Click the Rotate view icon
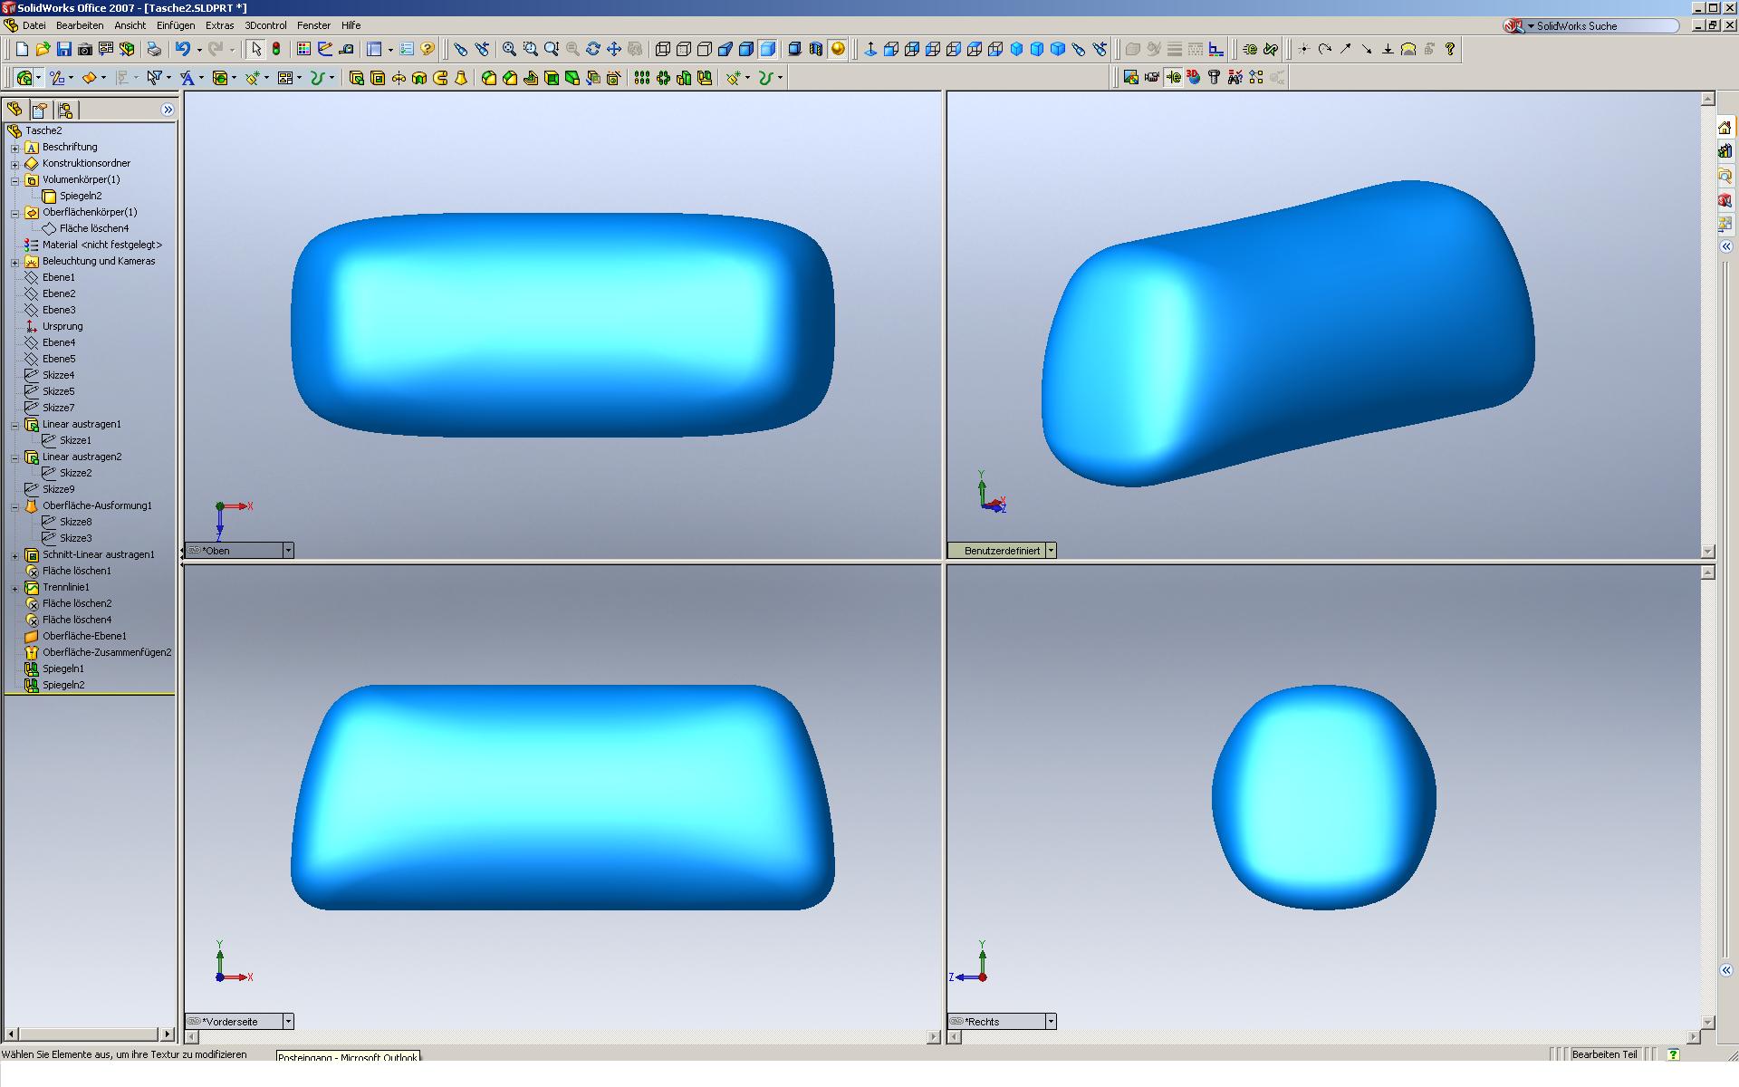 click(x=593, y=49)
